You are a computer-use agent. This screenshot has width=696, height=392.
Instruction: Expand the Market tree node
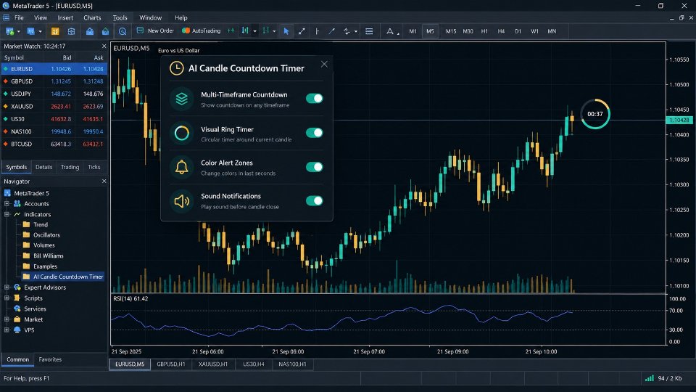click(7, 319)
